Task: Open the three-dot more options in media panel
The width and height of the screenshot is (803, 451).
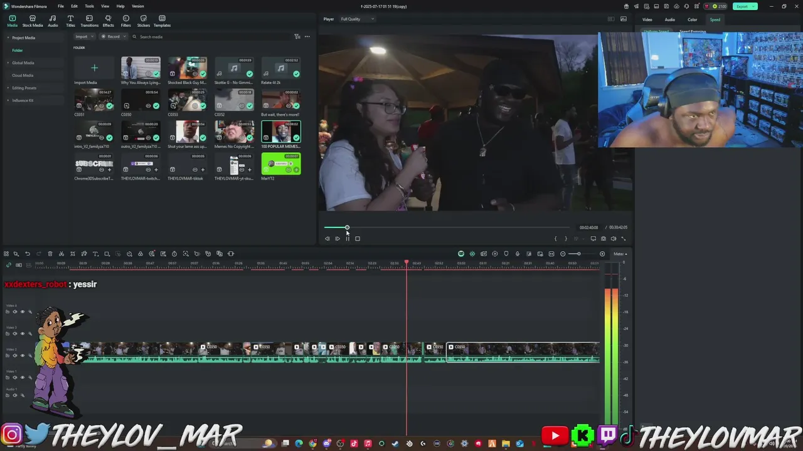Action: (x=307, y=36)
